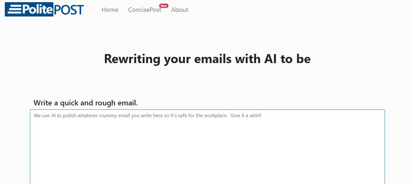Click the white "Polite" text in the logo

pyautogui.click(x=37, y=10)
